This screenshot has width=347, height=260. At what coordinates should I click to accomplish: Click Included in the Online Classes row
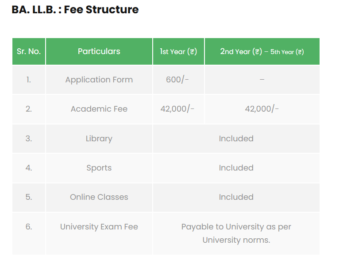coord(236,197)
